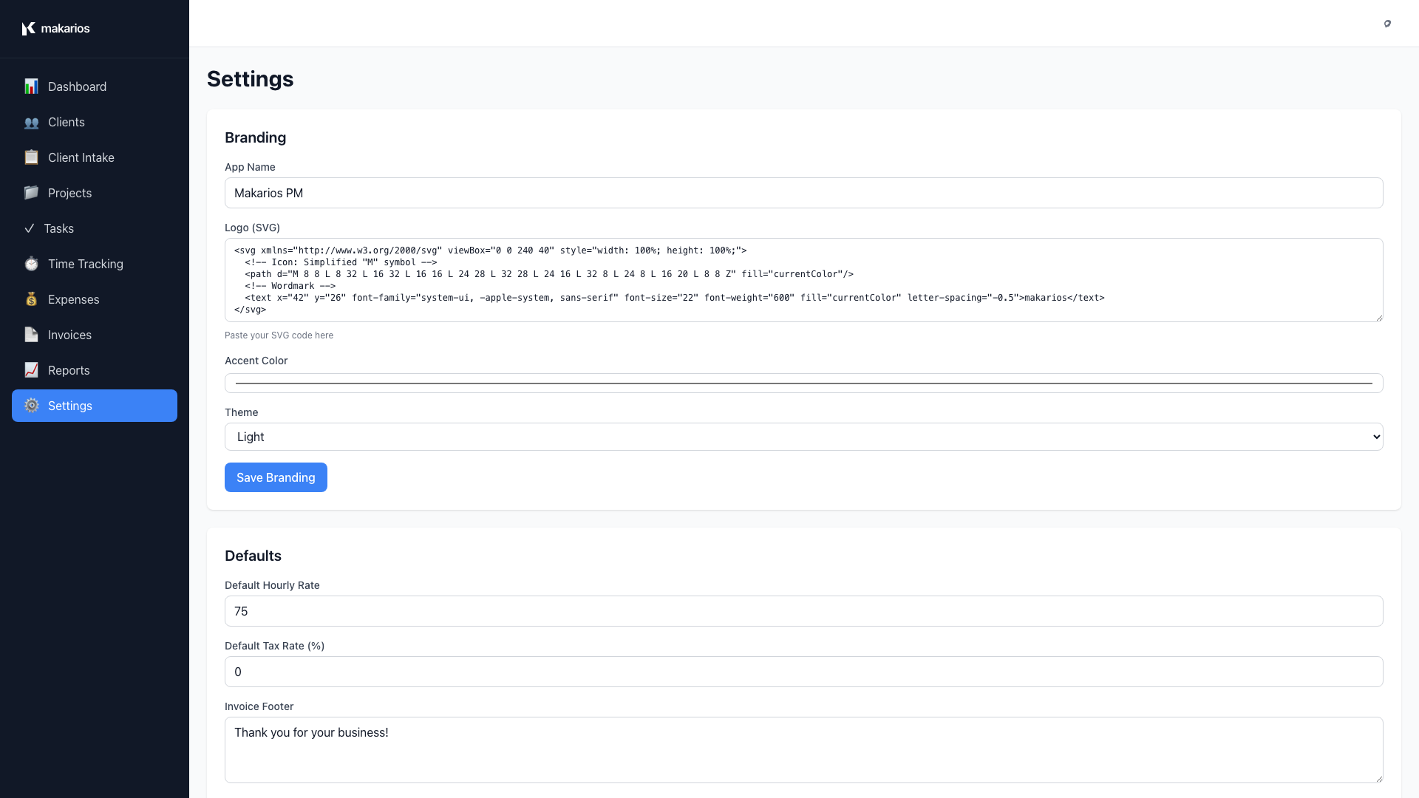Select the Expenses money icon

31,299
